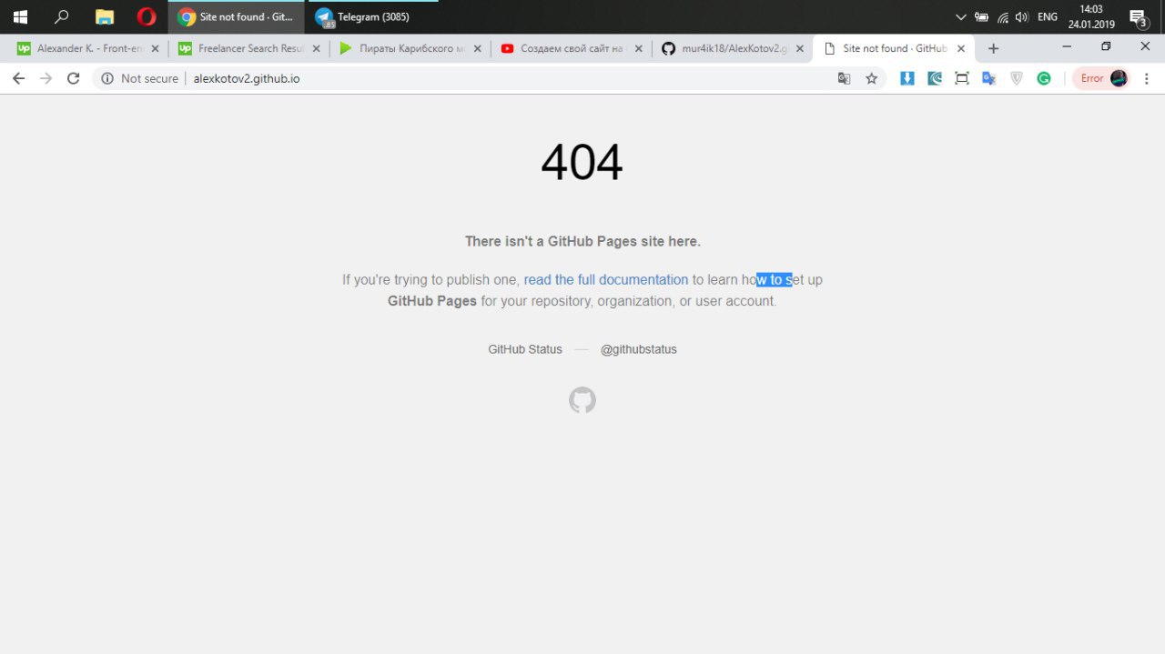Translate this page via address bar icon

pos(844,78)
